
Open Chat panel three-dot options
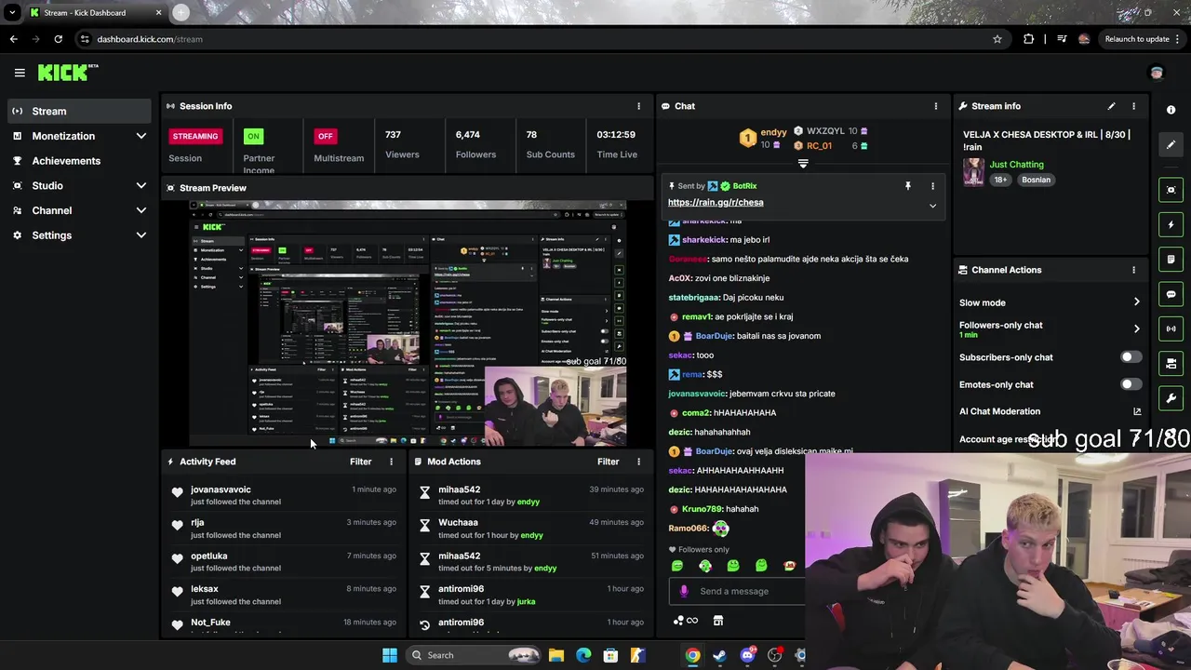pyautogui.click(x=936, y=106)
